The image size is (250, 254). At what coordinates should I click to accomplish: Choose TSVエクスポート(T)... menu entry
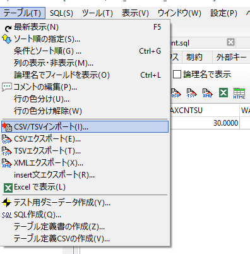pyautogui.click(x=85, y=151)
